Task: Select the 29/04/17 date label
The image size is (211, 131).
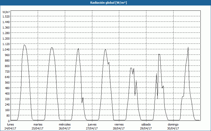Action: pyautogui.click(x=146, y=128)
